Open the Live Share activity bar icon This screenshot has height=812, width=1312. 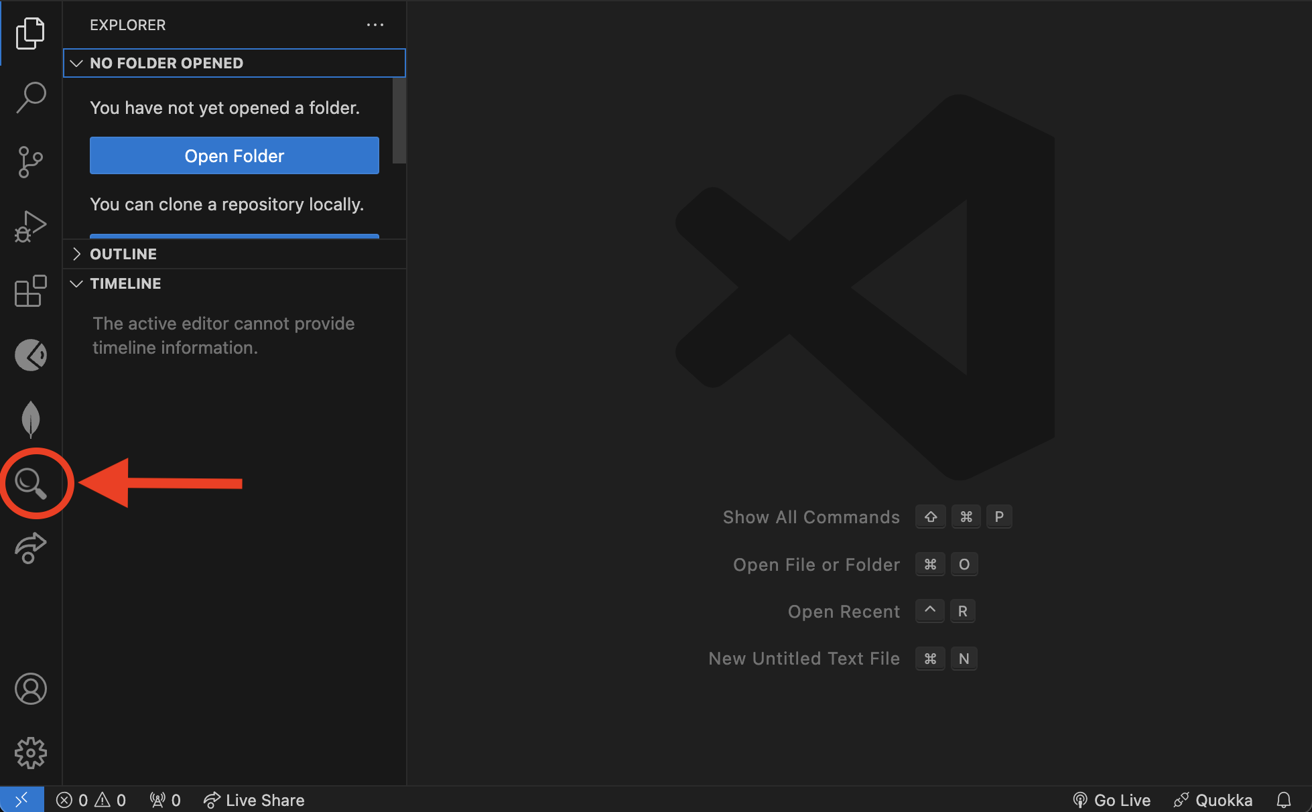coord(30,548)
